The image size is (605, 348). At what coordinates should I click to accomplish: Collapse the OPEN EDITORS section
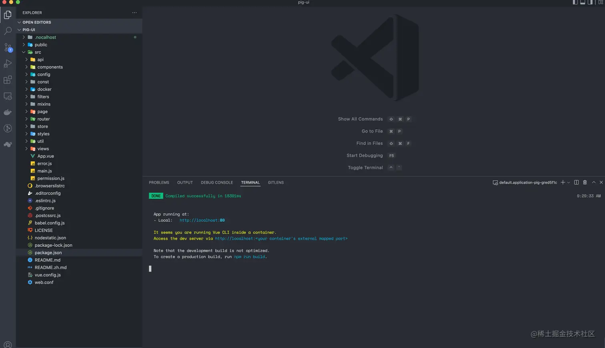(x=79, y=22)
